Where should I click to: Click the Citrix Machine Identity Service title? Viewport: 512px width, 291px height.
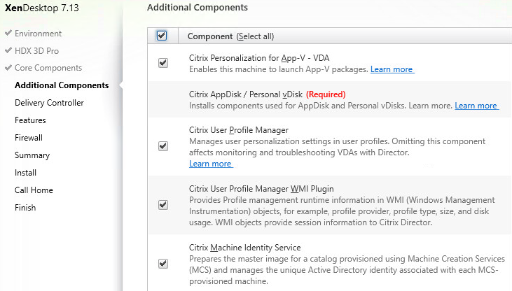tap(244, 248)
